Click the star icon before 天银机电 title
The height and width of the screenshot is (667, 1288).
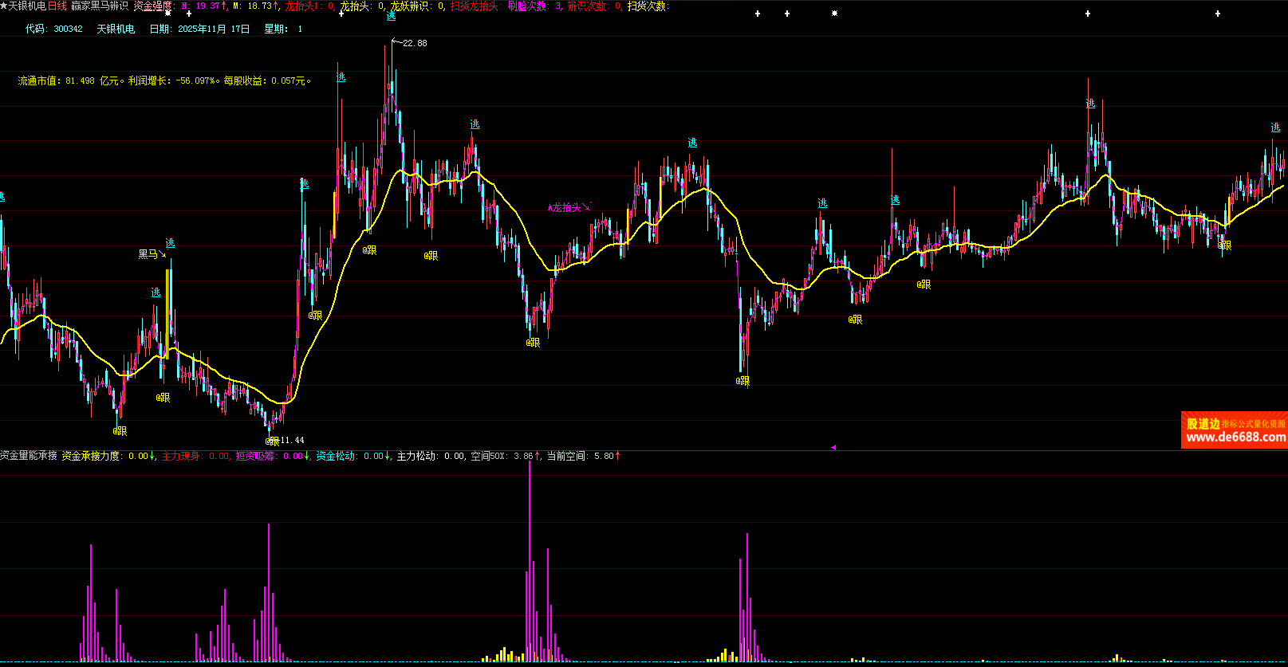click(x=4, y=6)
